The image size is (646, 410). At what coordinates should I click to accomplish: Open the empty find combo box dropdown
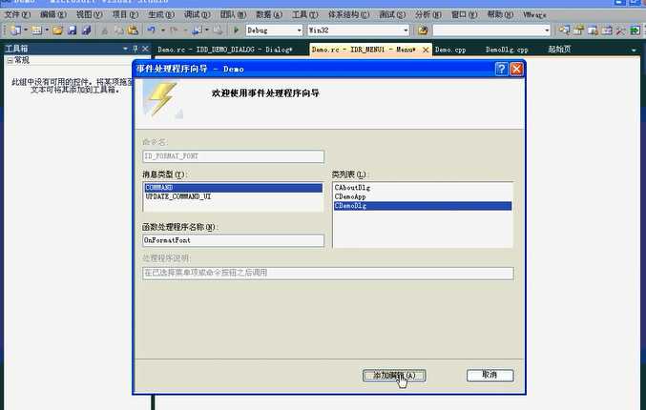point(547,31)
